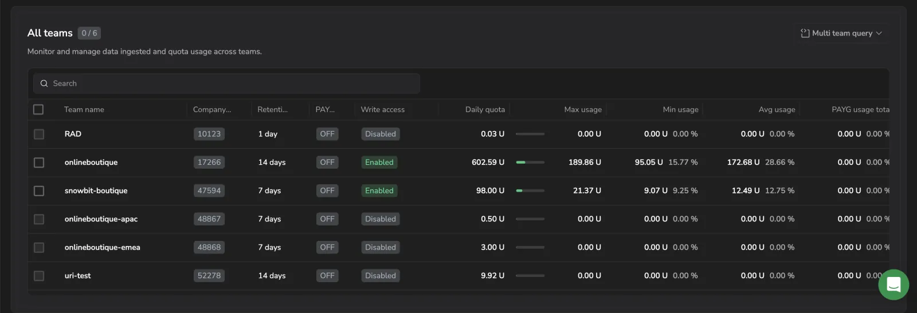Check the onlineboutique-emea row checkbox

point(39,247)
